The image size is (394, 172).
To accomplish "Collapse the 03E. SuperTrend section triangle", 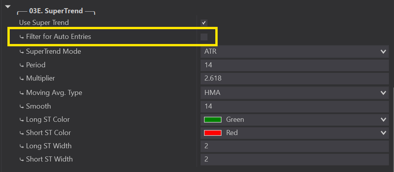I will [x=8, y=7].
